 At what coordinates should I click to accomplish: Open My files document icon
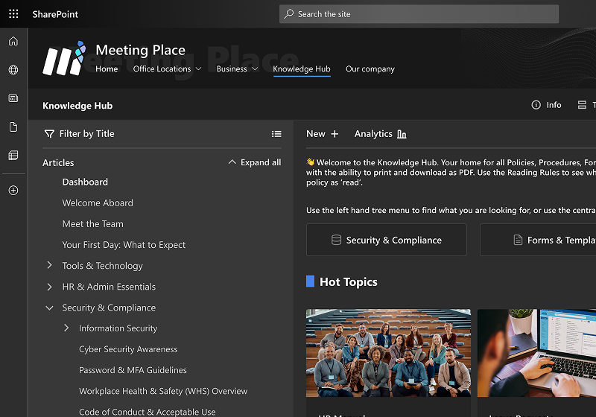tap(13, 127)
